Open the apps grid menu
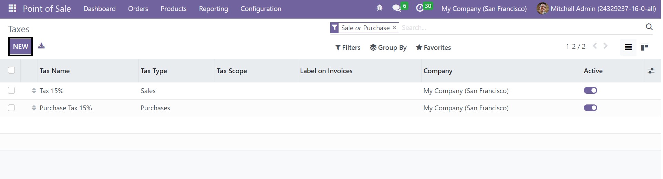Viewport: 663px width, 179px height. point(12,8)
